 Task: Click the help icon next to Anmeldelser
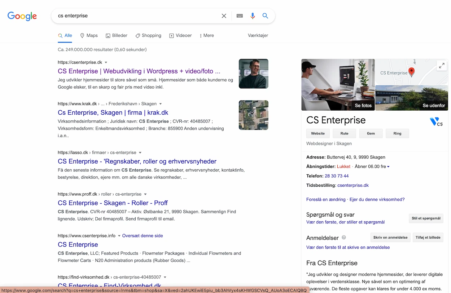pyautogui.click(x=344, y=237)
